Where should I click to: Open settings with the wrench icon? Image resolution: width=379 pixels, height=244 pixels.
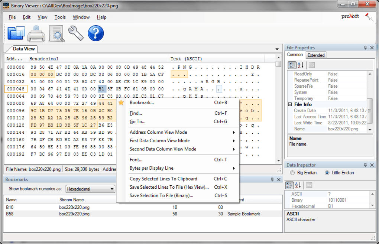pyautogui.click(x=76, y=33)
